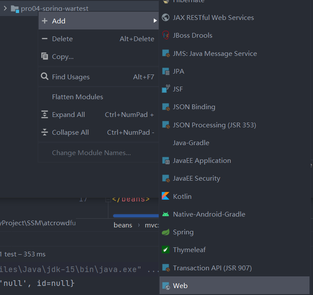
Task: Collapse the fold marker beside </beans>
Action: pyautogui.click(x=108, y=199)
